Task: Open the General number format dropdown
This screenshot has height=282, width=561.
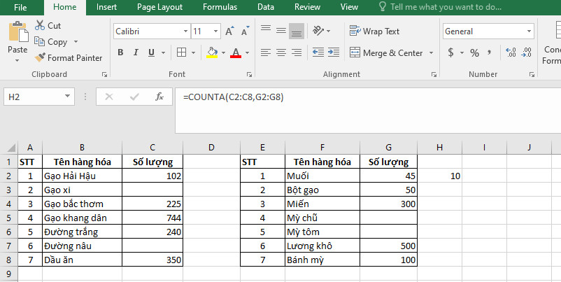Action: coord(529,31)
